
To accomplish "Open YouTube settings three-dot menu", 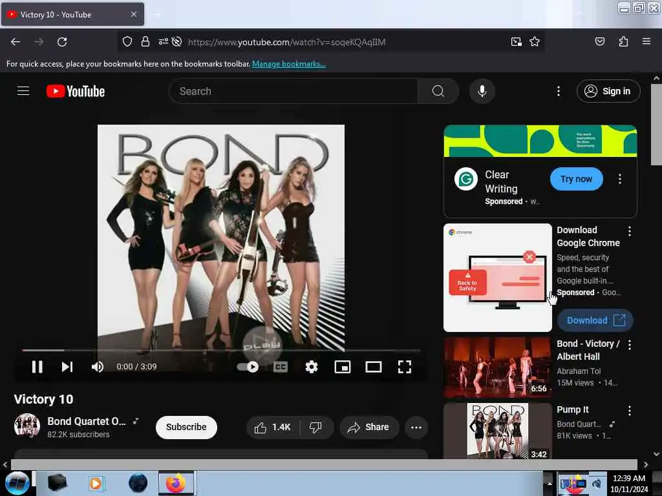I will click(558, 91).
